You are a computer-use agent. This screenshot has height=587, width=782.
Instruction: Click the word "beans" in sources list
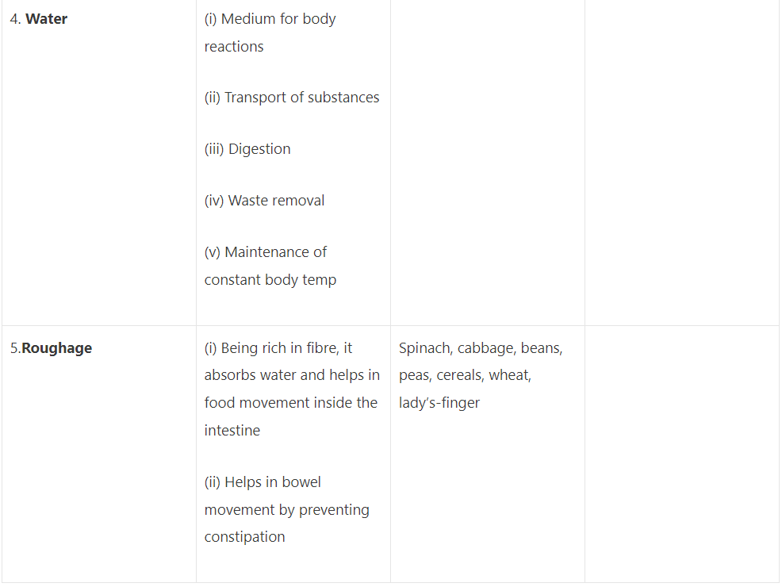pos(541,348)
